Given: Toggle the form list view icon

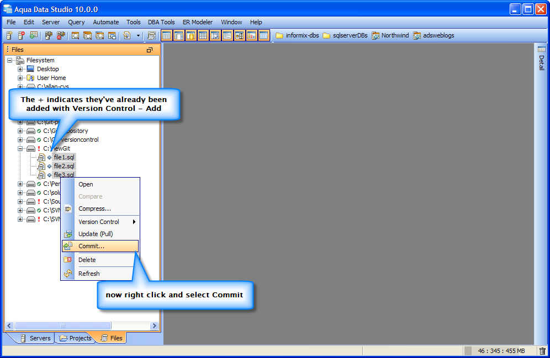Looking at the screenshot, I should 227,35.
